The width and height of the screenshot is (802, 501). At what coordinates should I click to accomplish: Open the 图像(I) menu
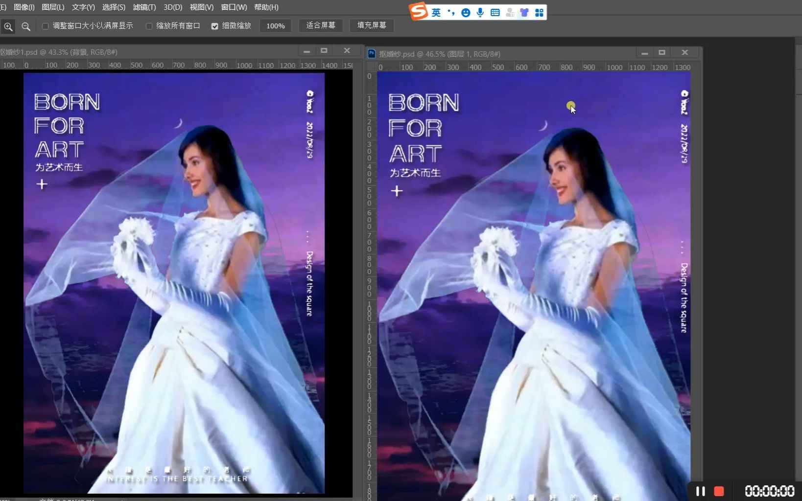tap(24, 7)
